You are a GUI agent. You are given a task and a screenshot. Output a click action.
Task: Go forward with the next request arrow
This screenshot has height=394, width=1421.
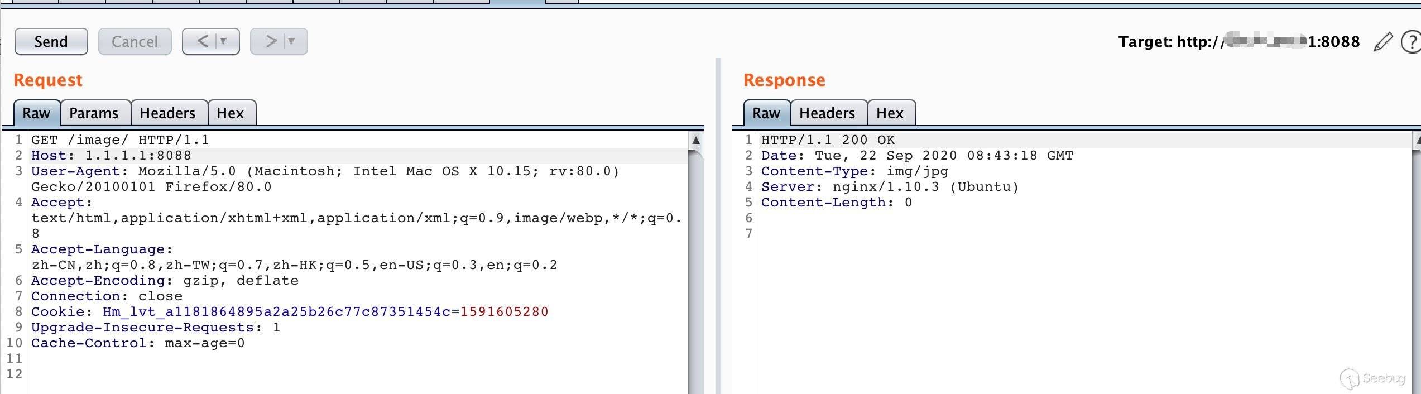coord(271,41)
